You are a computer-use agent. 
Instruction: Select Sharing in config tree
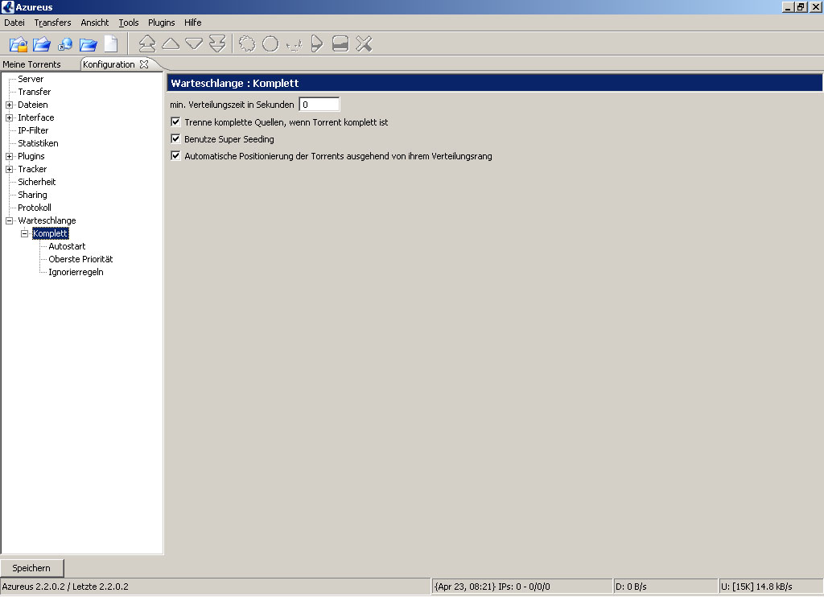(32, 195)
